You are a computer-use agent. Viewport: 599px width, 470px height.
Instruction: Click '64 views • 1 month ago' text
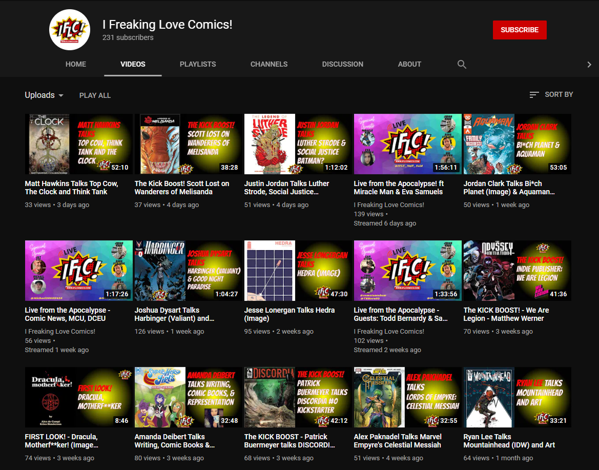click(x=498, y=458)
